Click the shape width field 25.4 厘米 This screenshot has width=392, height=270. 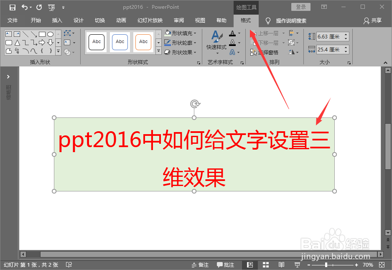[330, 49]
